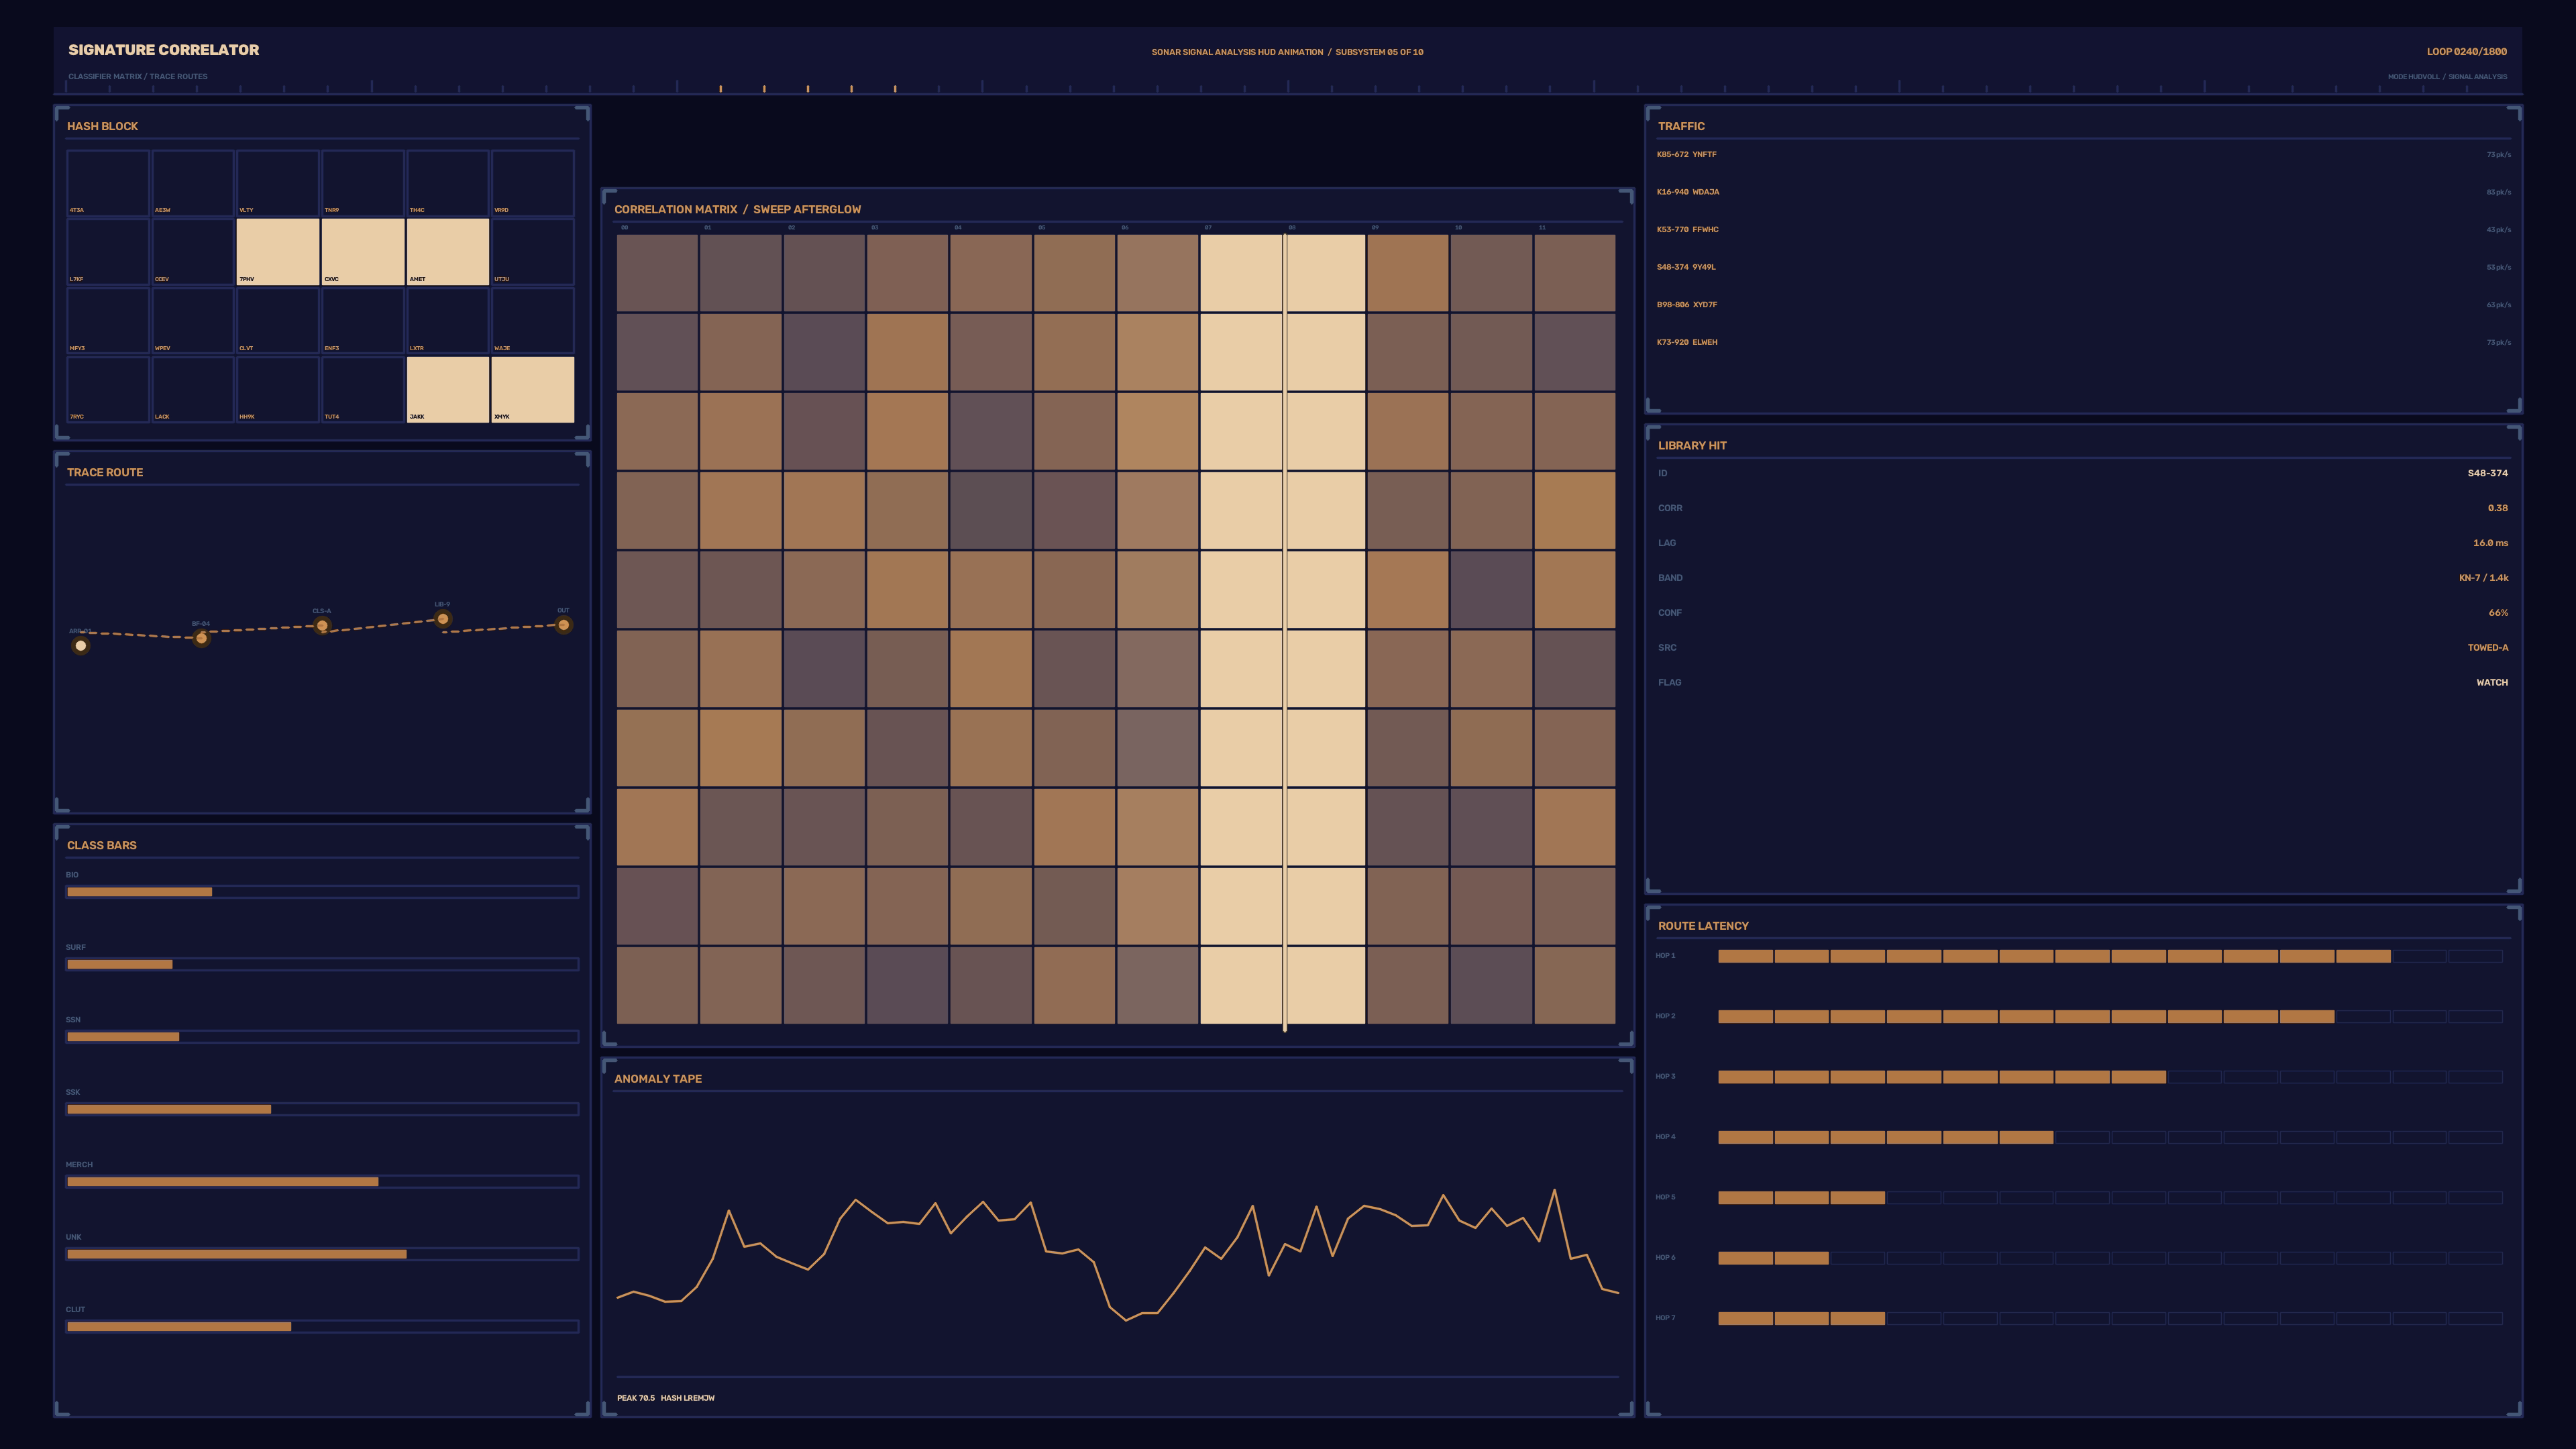
Task: Click the HOP 5 latency bar
Action: [x=2110, y=1198]
